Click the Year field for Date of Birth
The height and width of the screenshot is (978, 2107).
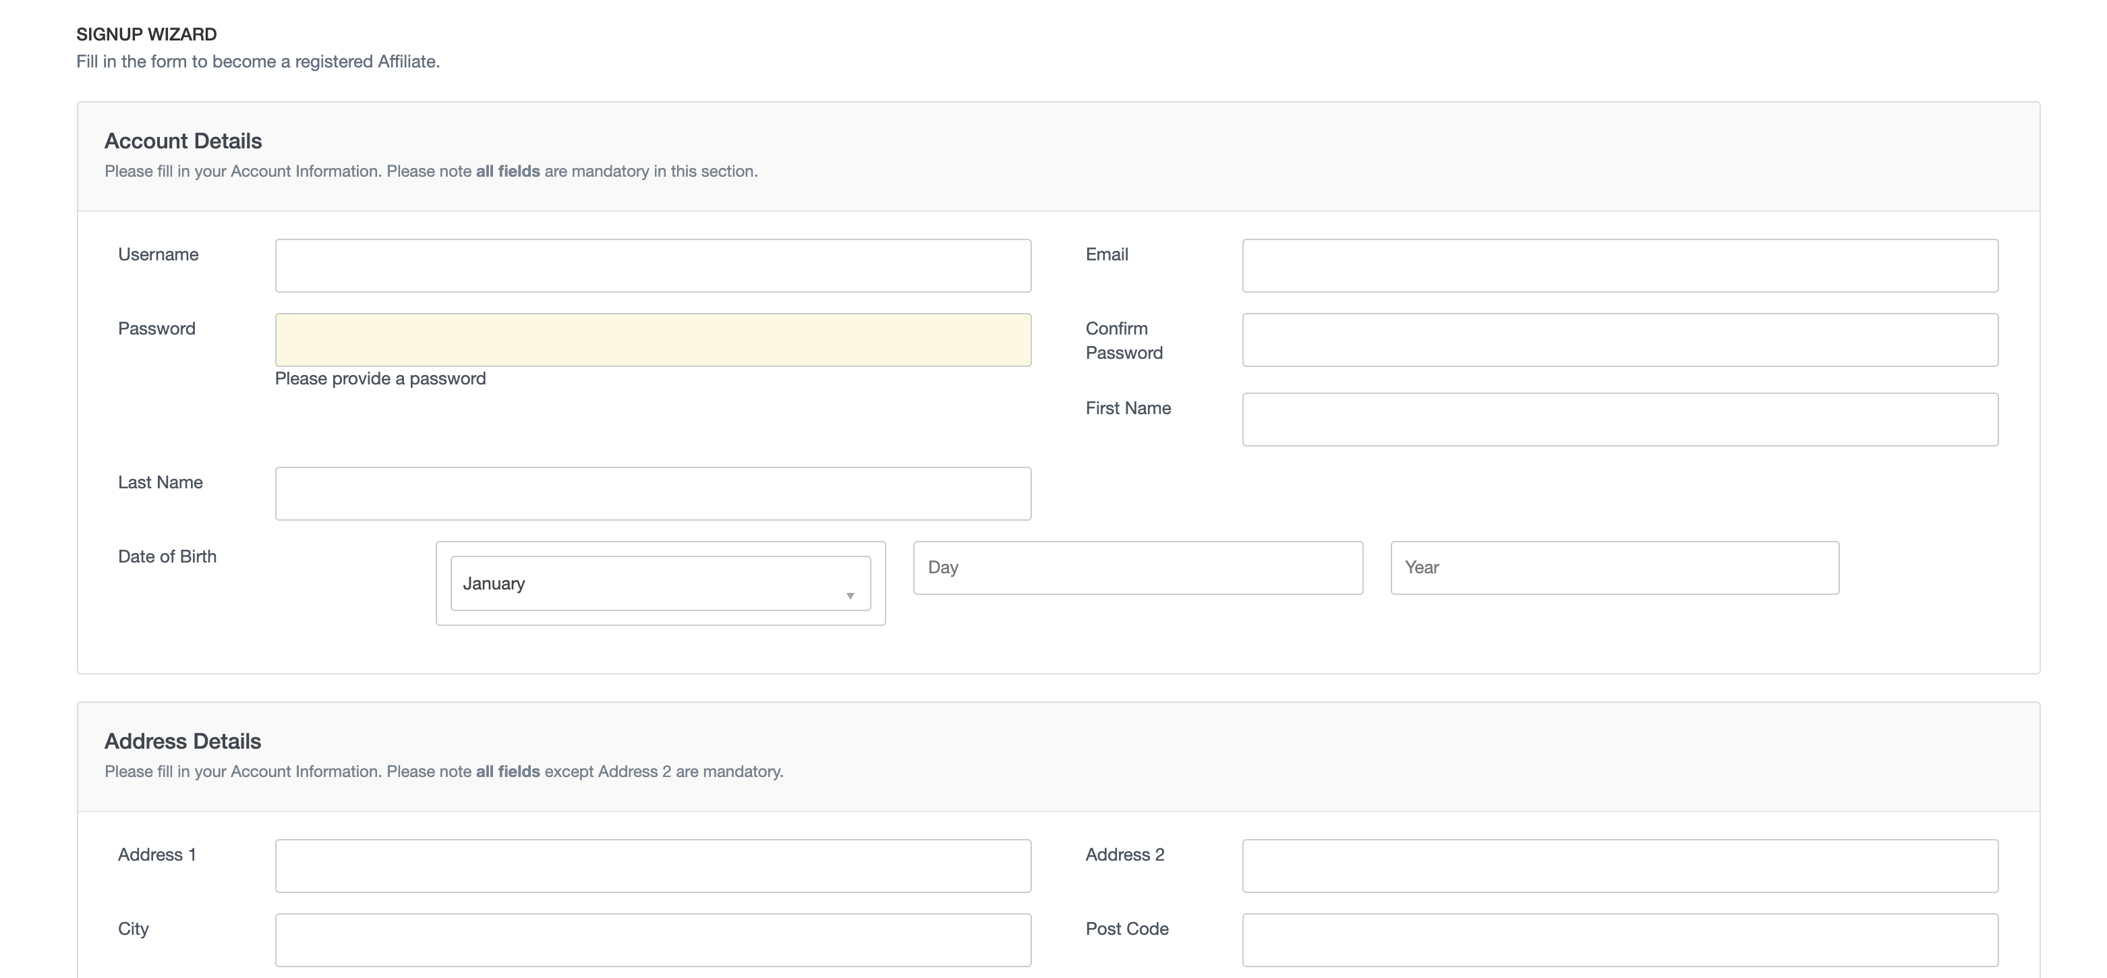1613,567
